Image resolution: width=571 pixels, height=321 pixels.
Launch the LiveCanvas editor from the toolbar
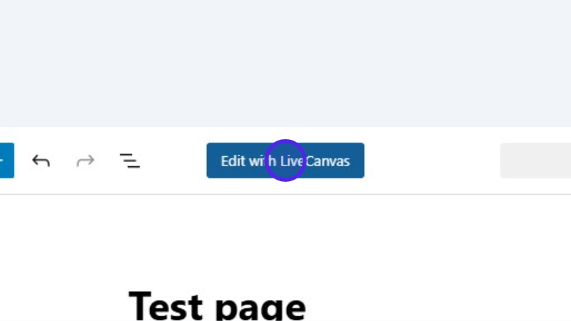click(285, 161)
